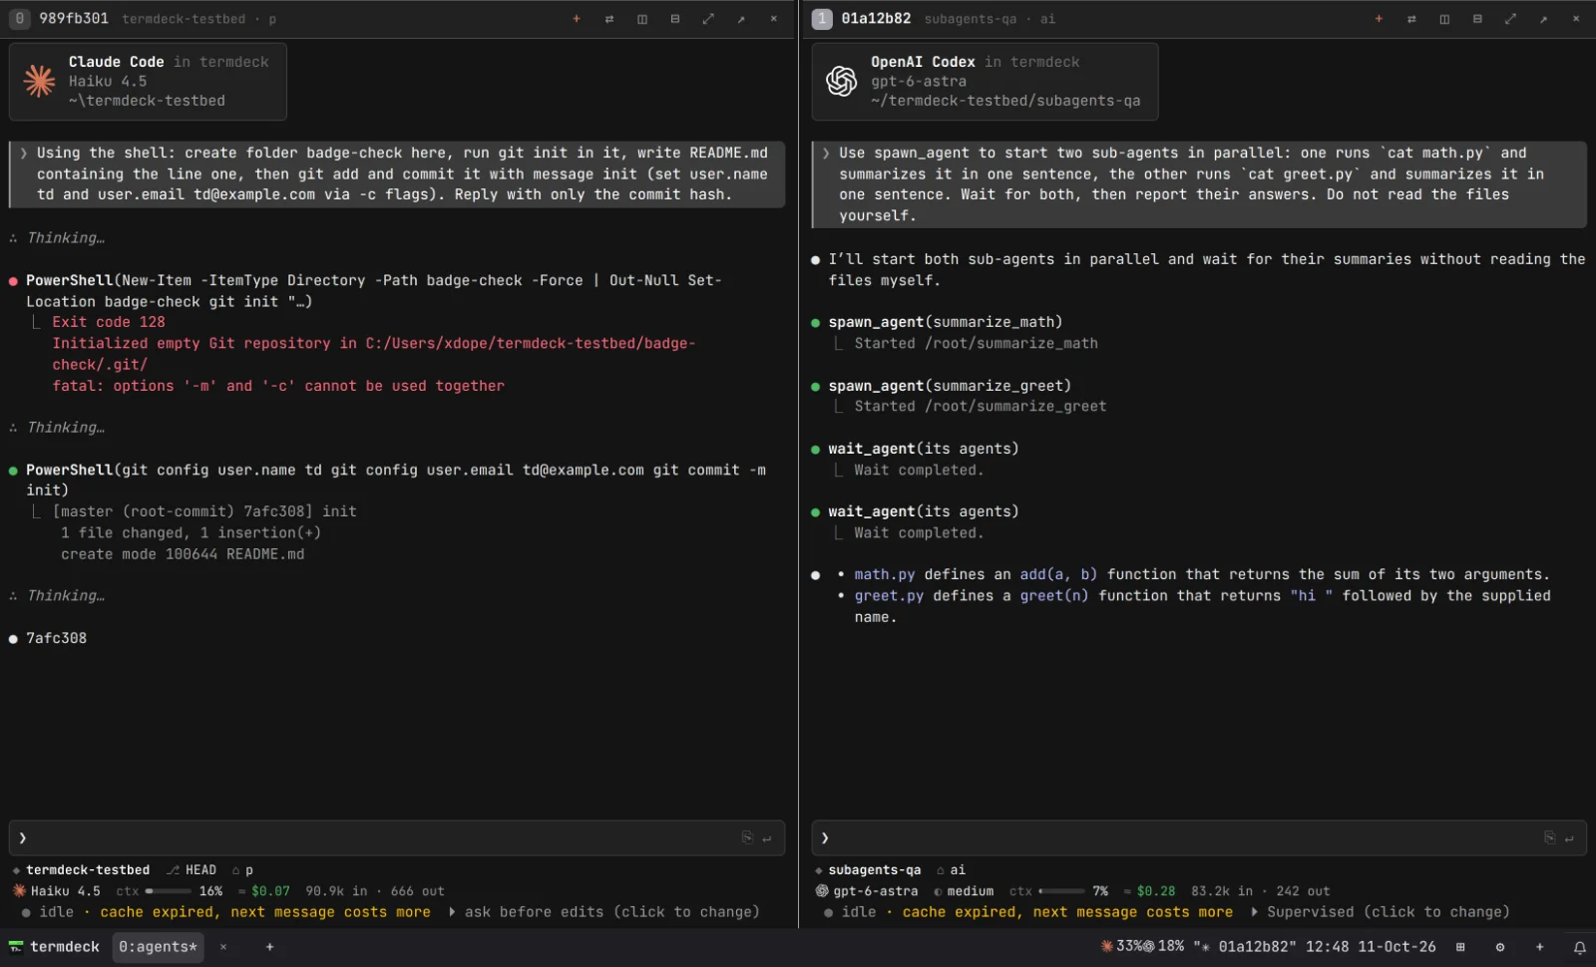Image resolution: width=1596 pixels, height=967 pixels.
Task: Change the 'ask before edits' permission mode
Action: (604, 912)
